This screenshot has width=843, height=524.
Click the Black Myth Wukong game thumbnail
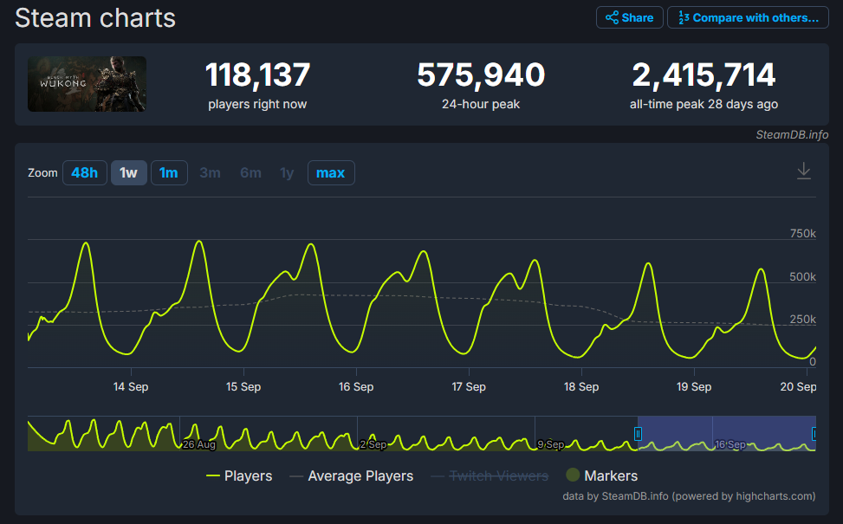point(87,84)
